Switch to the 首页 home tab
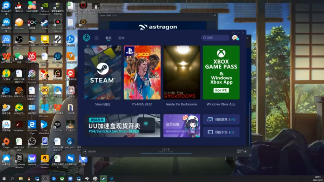324x182 pixels. click(108, 38)
